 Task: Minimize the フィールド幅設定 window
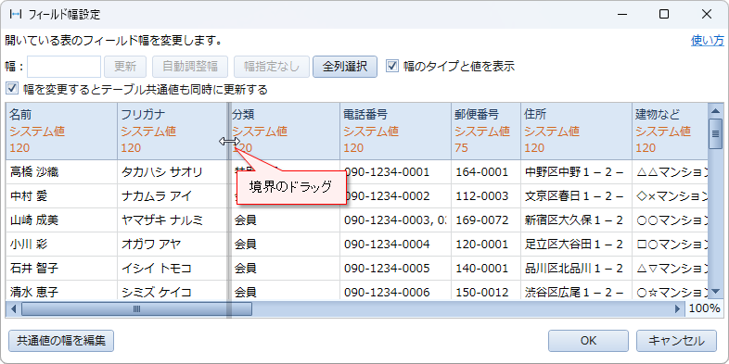(621, 15)
